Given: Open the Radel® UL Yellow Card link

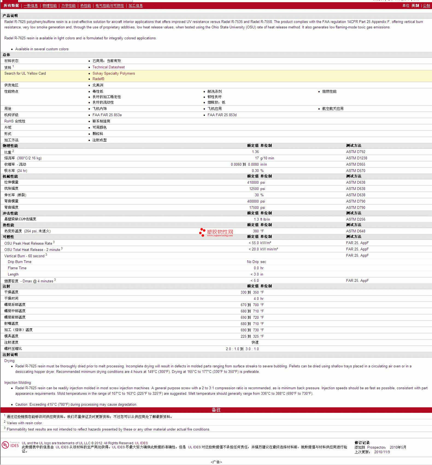Looking at the screenshot, I should [x=98, y=79].
